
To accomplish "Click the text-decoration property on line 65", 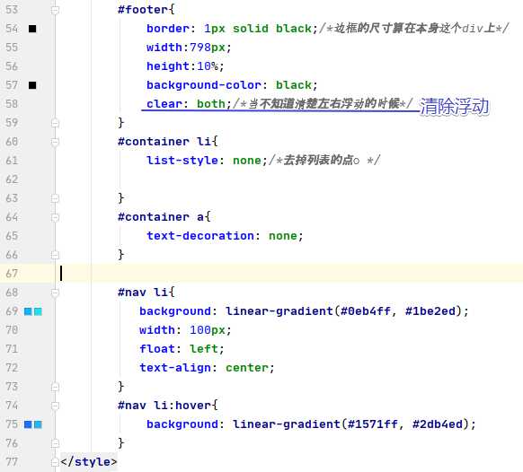I will pos(200,236).
